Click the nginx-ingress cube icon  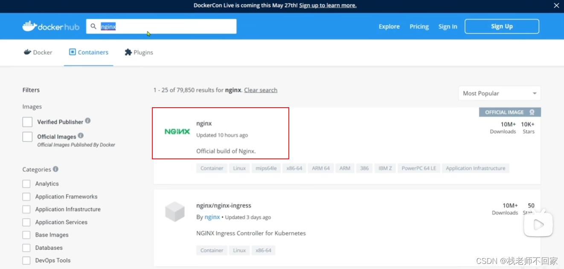click(175, 212)
